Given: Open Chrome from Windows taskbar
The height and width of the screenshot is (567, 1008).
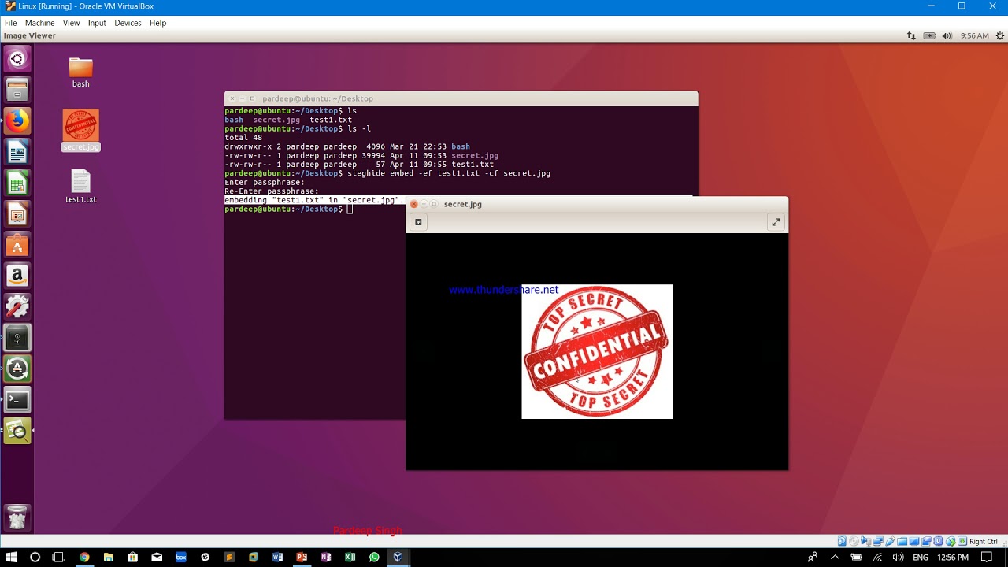Looking at the screenshot, I should click(84, 557).
